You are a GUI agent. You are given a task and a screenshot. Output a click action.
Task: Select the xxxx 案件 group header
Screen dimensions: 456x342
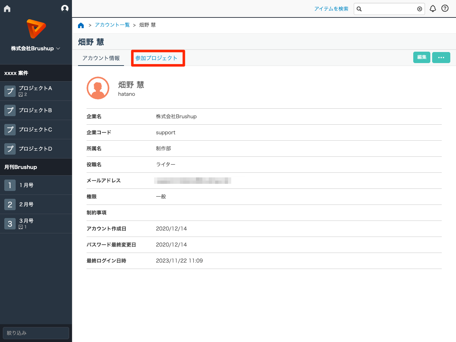coord(36,73)
